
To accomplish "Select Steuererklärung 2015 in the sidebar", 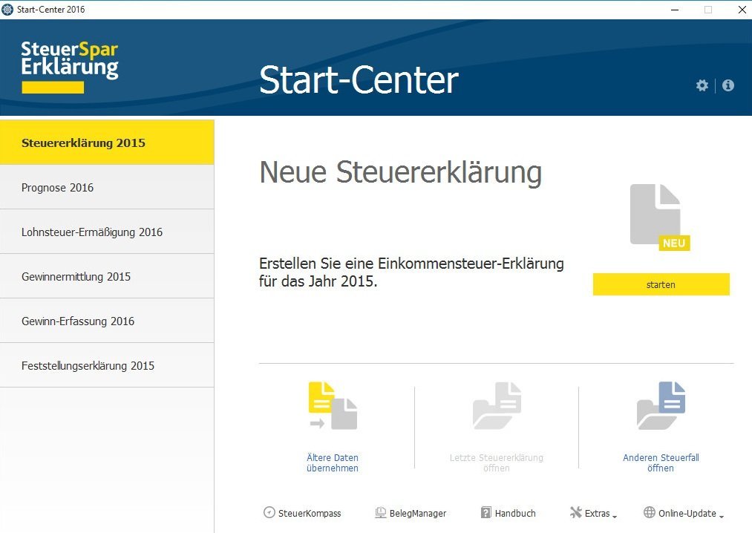I will [107, 143].
